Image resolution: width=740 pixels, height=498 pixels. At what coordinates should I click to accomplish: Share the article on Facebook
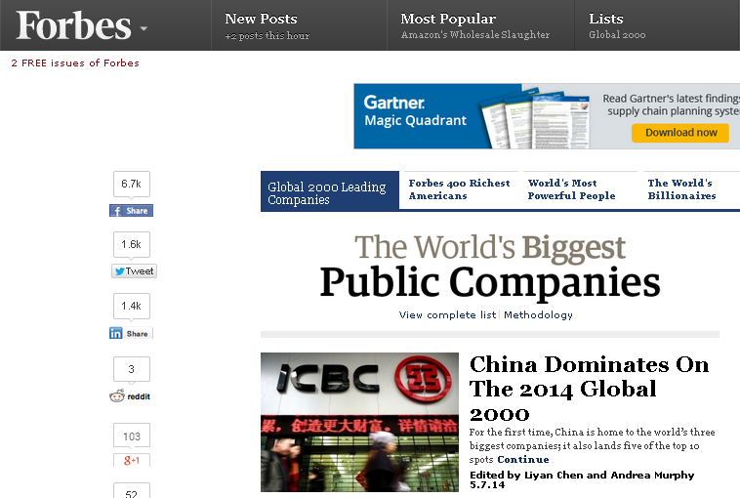pos(131,211)
